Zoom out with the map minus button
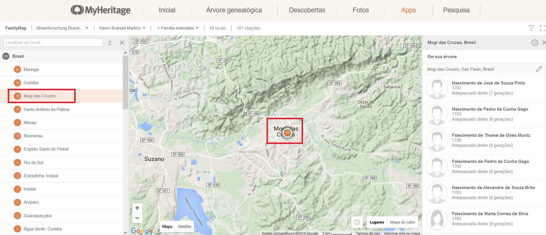546x235 pixels. pos(137,218)
